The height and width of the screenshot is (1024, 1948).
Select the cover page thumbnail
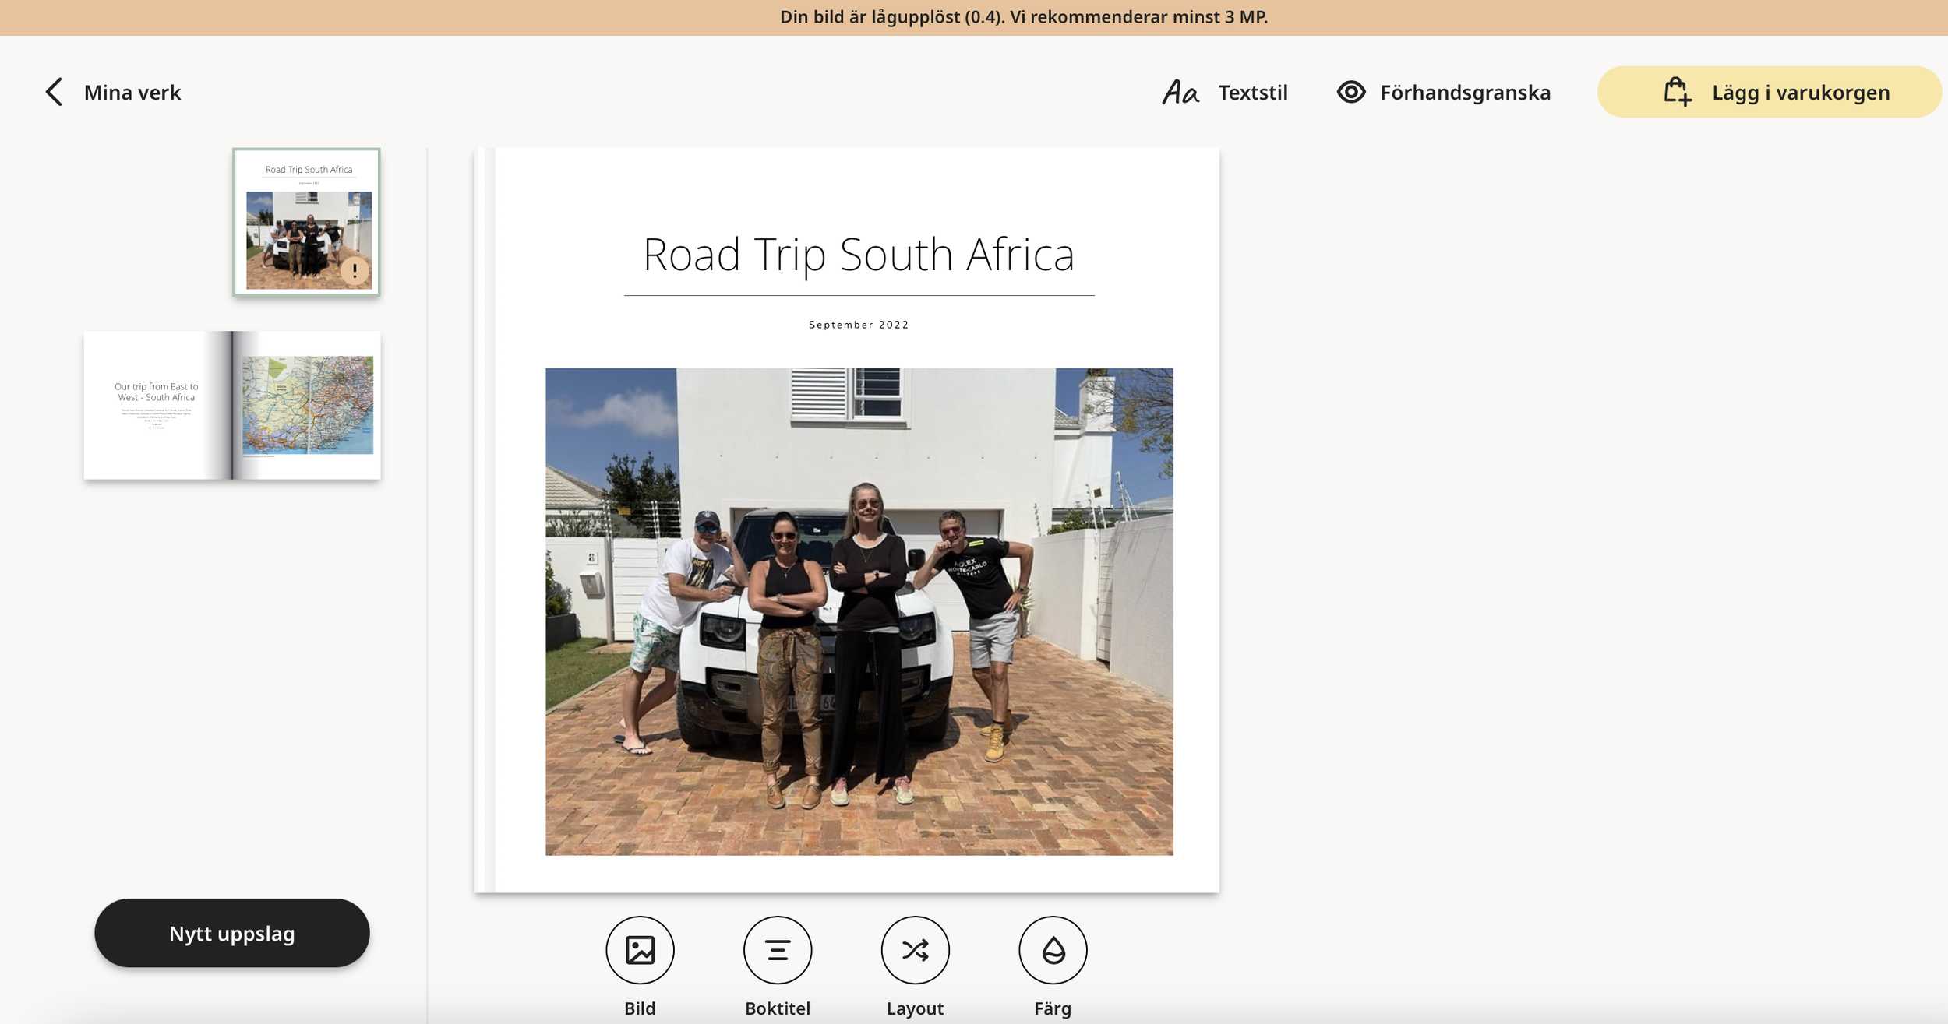coord(306,222)
